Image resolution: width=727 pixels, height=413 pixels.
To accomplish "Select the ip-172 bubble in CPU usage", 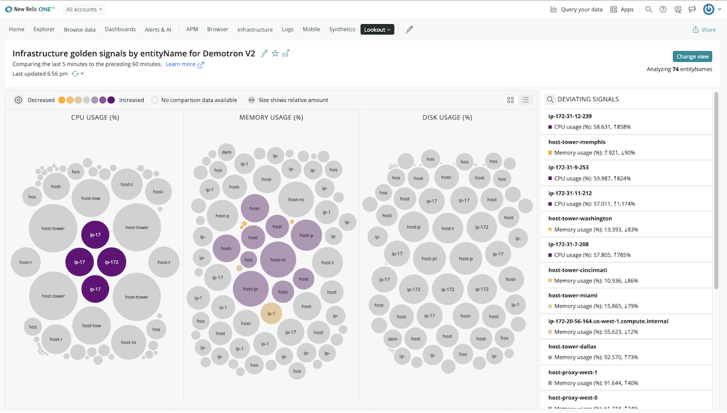I will 111,262.
